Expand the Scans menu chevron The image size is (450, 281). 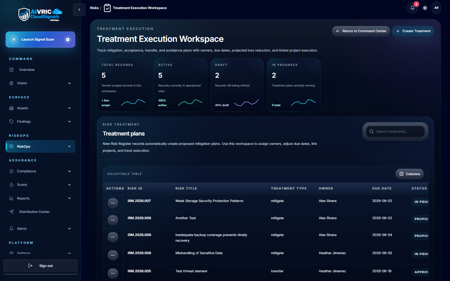coord(69,185)
